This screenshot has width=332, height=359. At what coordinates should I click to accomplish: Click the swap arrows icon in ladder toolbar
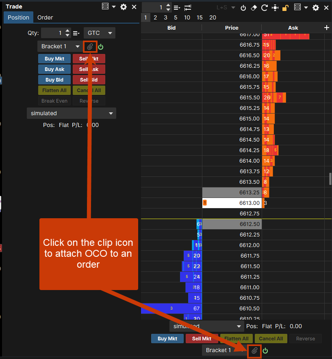coord(188,7)
